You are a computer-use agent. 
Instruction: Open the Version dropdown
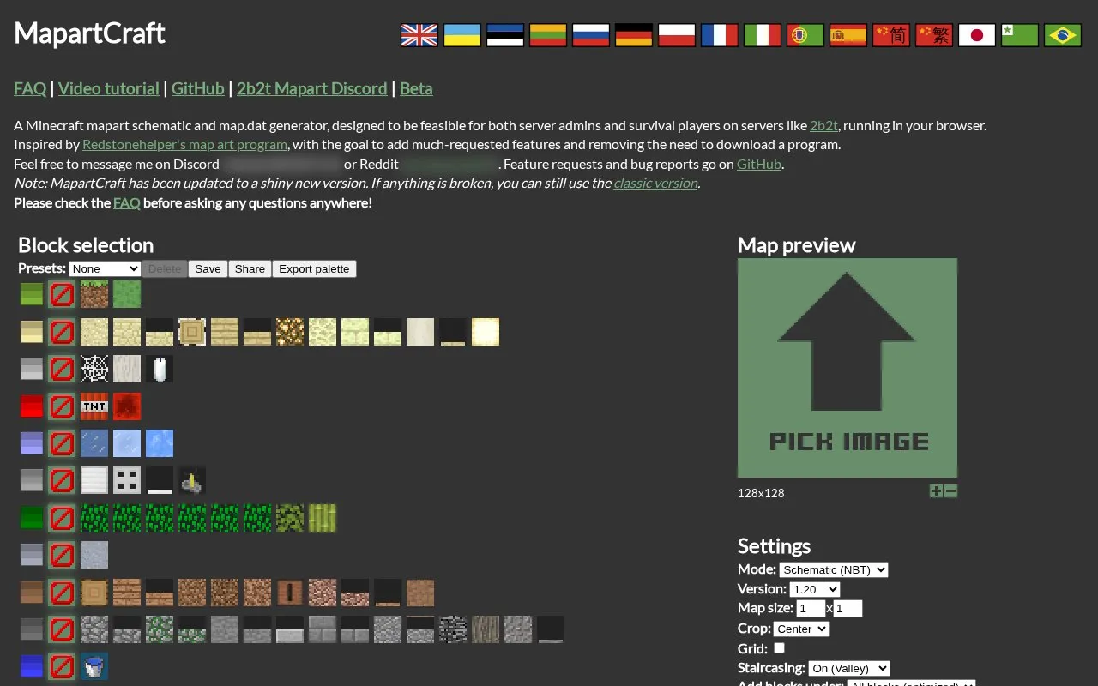[x=815, y=589]
